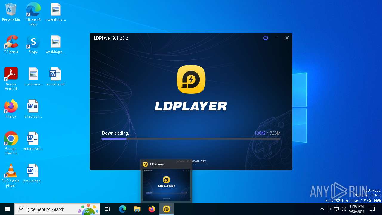Close the LDPlayer installer window
The height and width of the screenshot is (215, 382).
287,38
